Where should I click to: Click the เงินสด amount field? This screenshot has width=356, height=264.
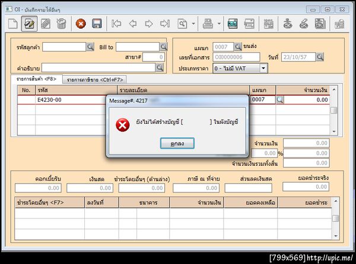click(90, 188)
